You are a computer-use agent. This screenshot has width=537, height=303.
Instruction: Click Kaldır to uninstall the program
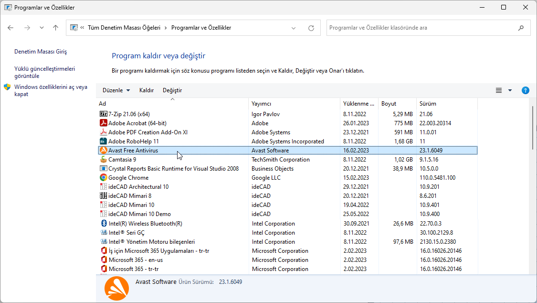pos(147,90)
